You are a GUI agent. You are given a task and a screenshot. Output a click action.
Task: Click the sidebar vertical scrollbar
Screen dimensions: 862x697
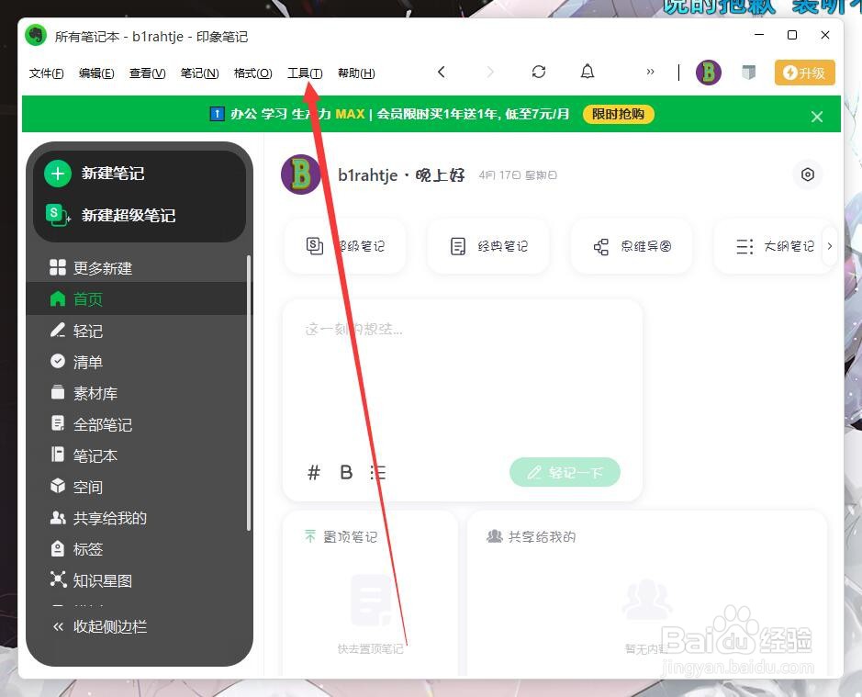click(x=249, y=393)
